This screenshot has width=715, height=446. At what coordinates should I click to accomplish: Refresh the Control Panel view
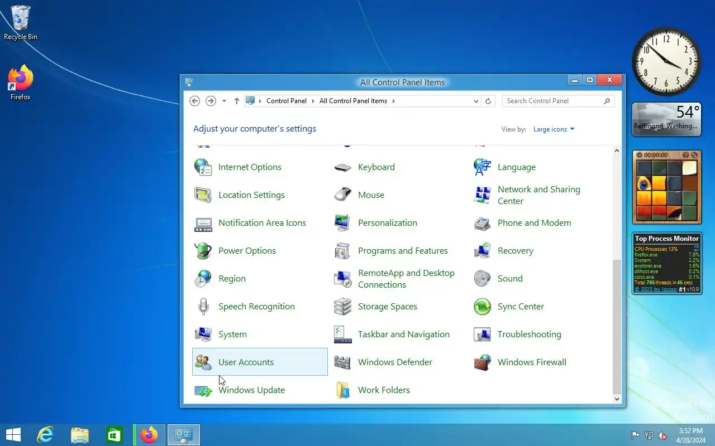tap(488, 101)
